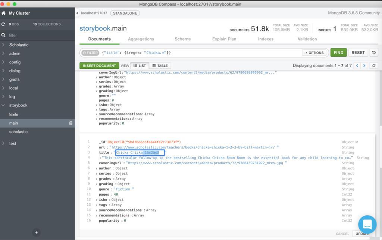The height and width of the screenshot is (240, 382).
Task: Expand series field on line 7
Action: (97, 174)
